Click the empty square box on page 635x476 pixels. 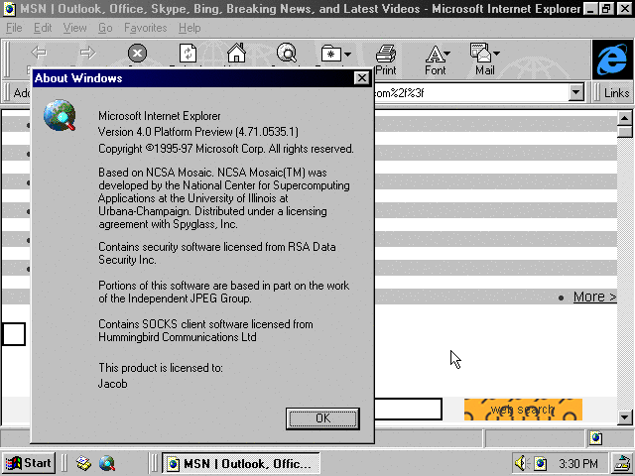[x=14, y=334]
